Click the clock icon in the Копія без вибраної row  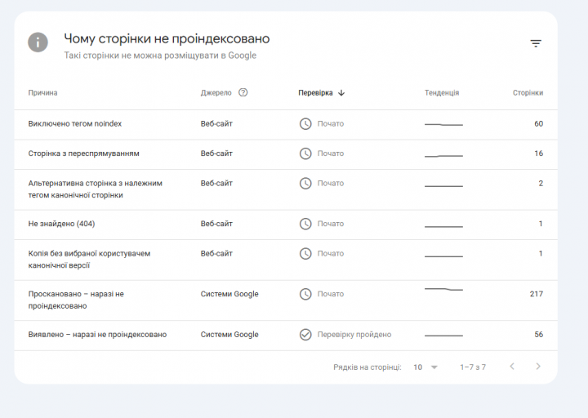[305, 253]
